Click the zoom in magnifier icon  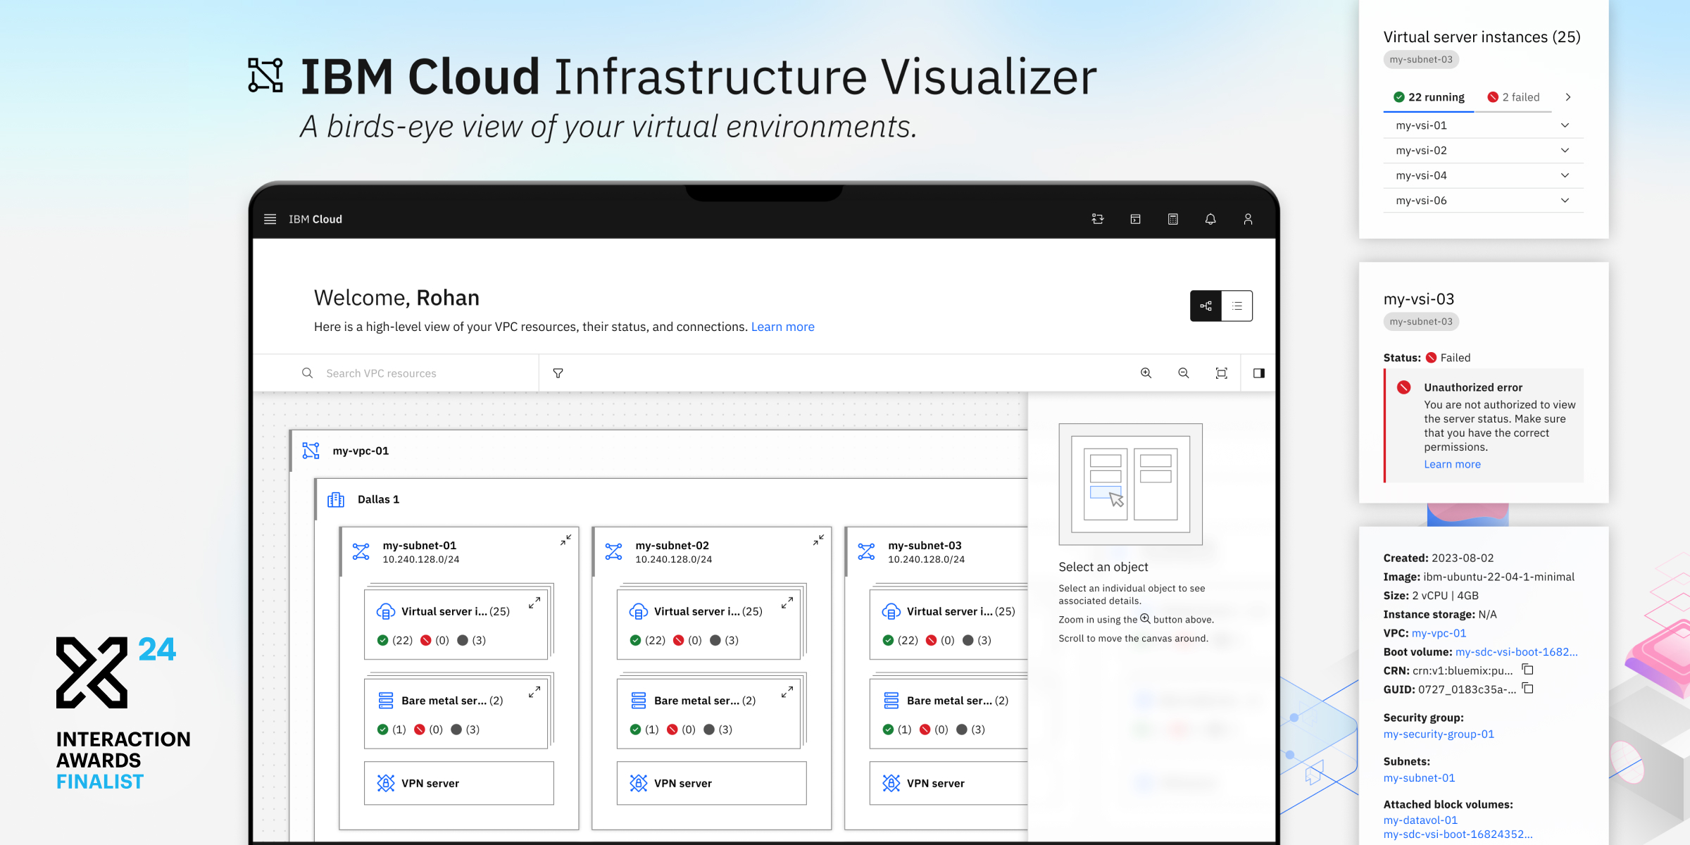coord(1146,373)
